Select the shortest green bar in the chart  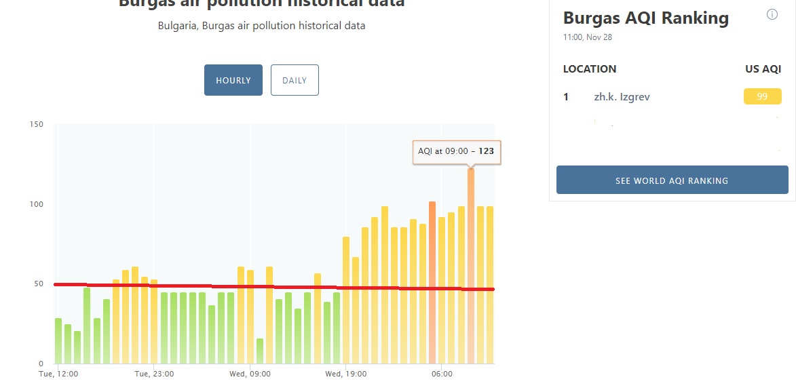pyautogui.click(x=260, y=351)
